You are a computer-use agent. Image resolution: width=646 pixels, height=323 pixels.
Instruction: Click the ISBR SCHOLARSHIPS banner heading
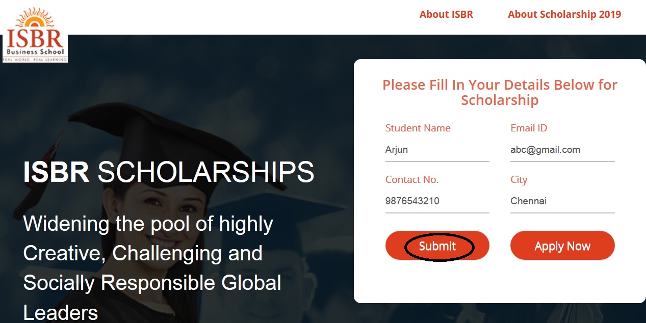coord(169,172)
